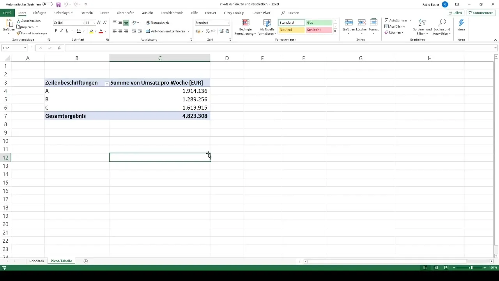Open the font color dropdown arrow
The width and height of the screenshot is (499, 281).
click(x=105, y=31)
